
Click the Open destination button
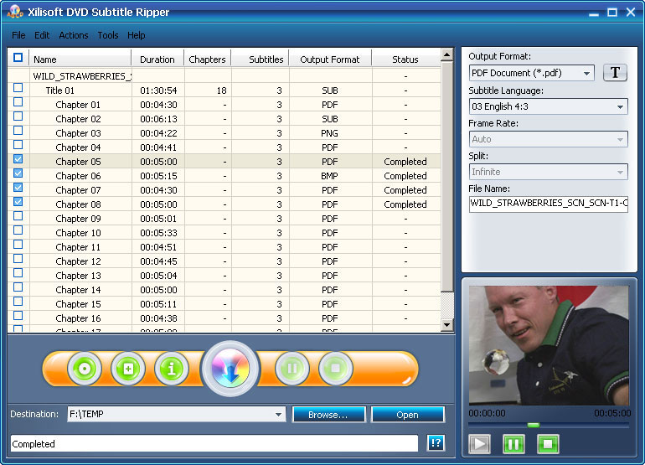408,415
